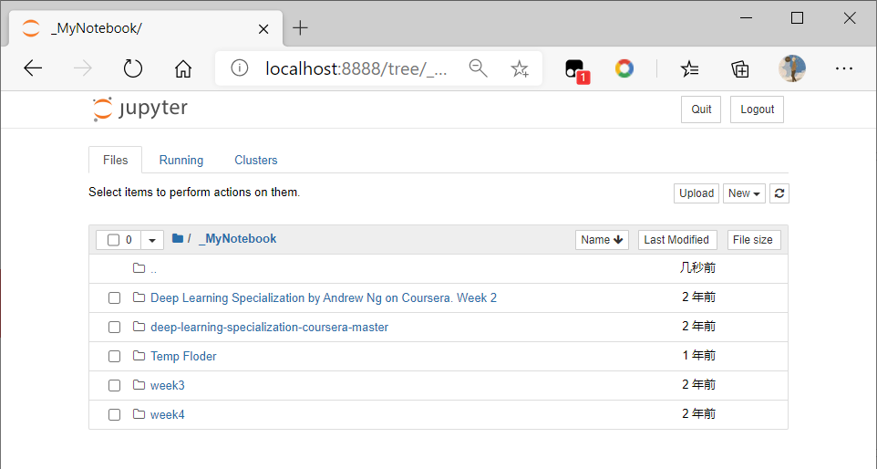The height and width of the screenshot is (469, 877).
Task: Open browser Settings and more menu
Action: 843,68
